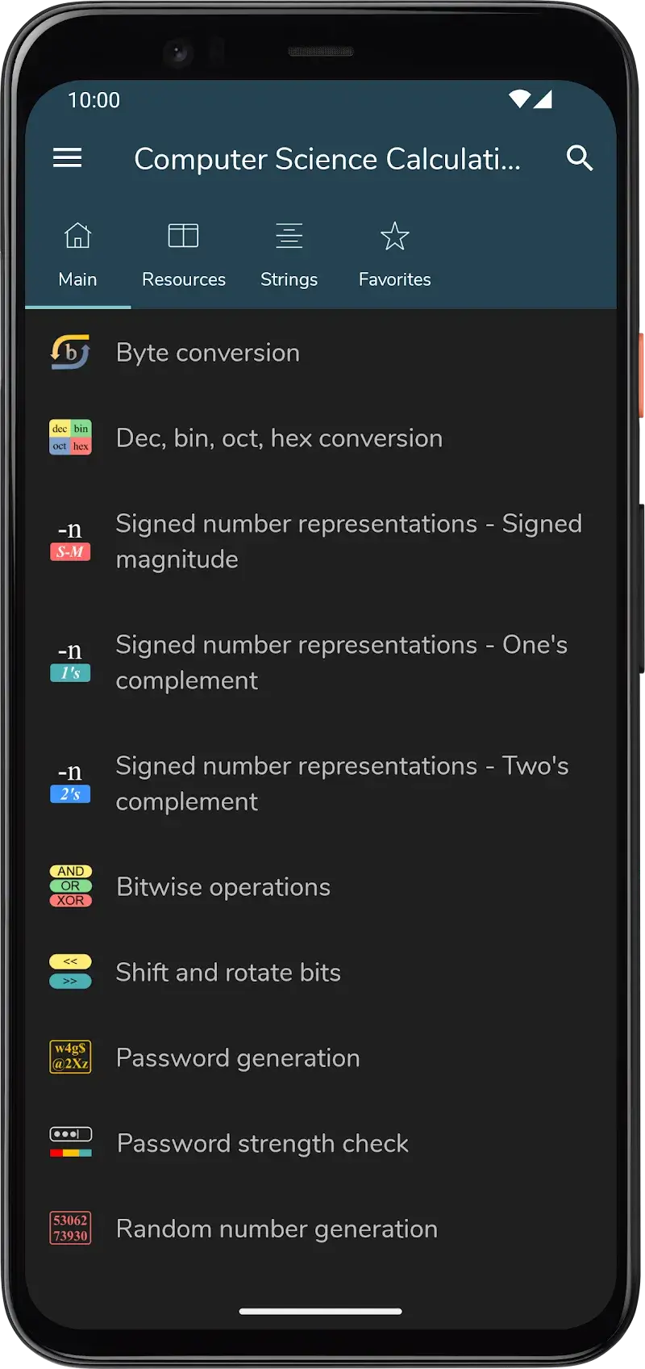Open the Strings tab
This screenshot has height=1369, width=645.
pos(289,253)
